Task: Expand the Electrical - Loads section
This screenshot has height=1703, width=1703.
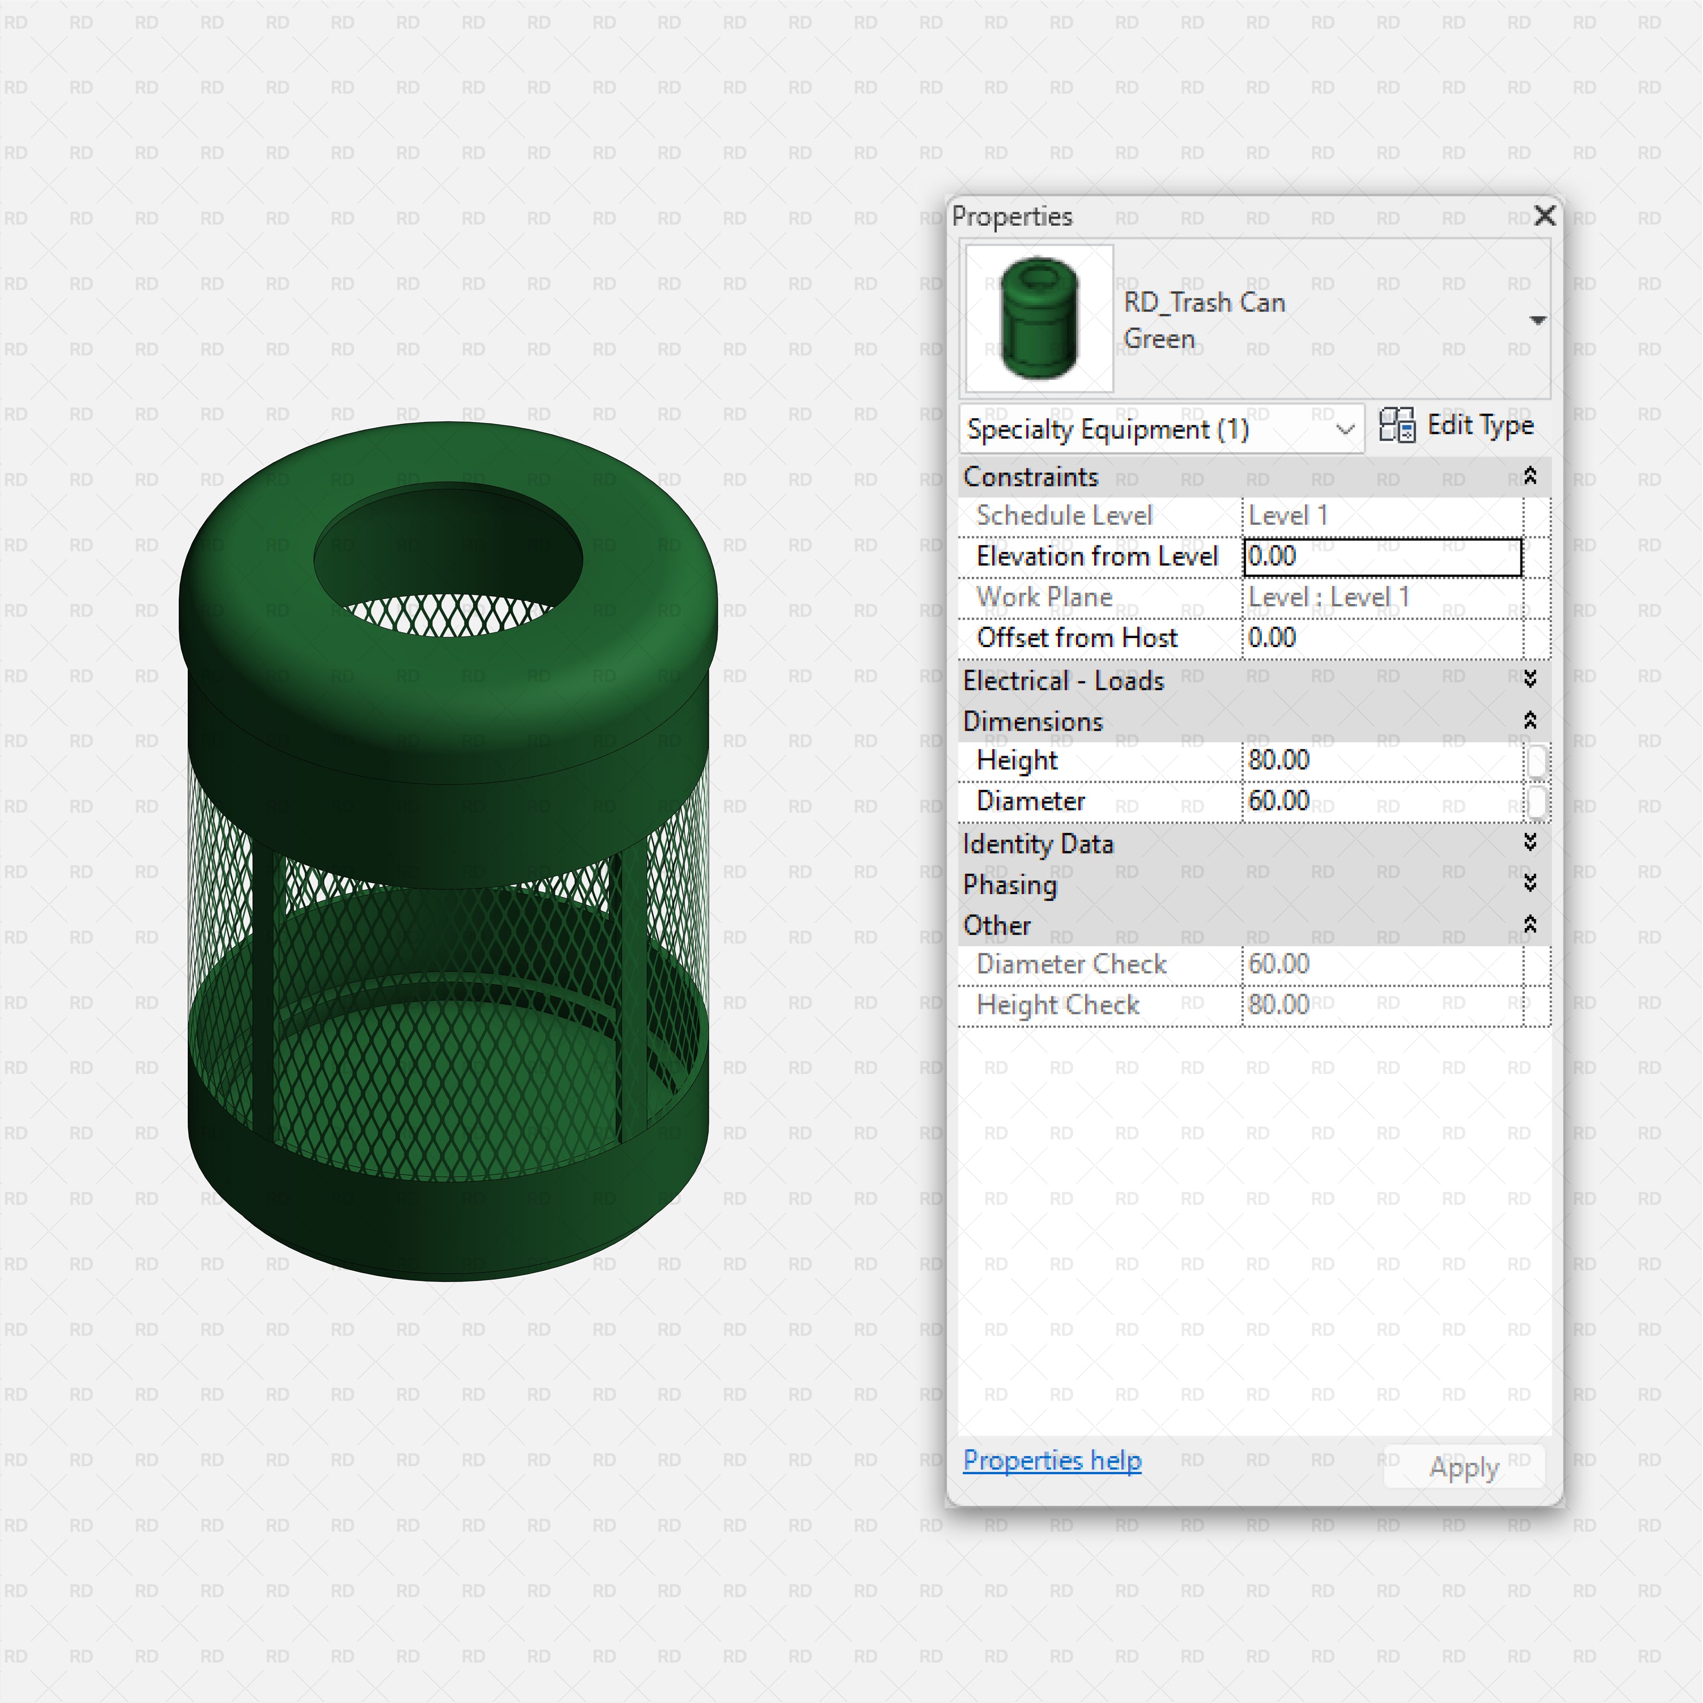Action: [x=1530, y=679]
